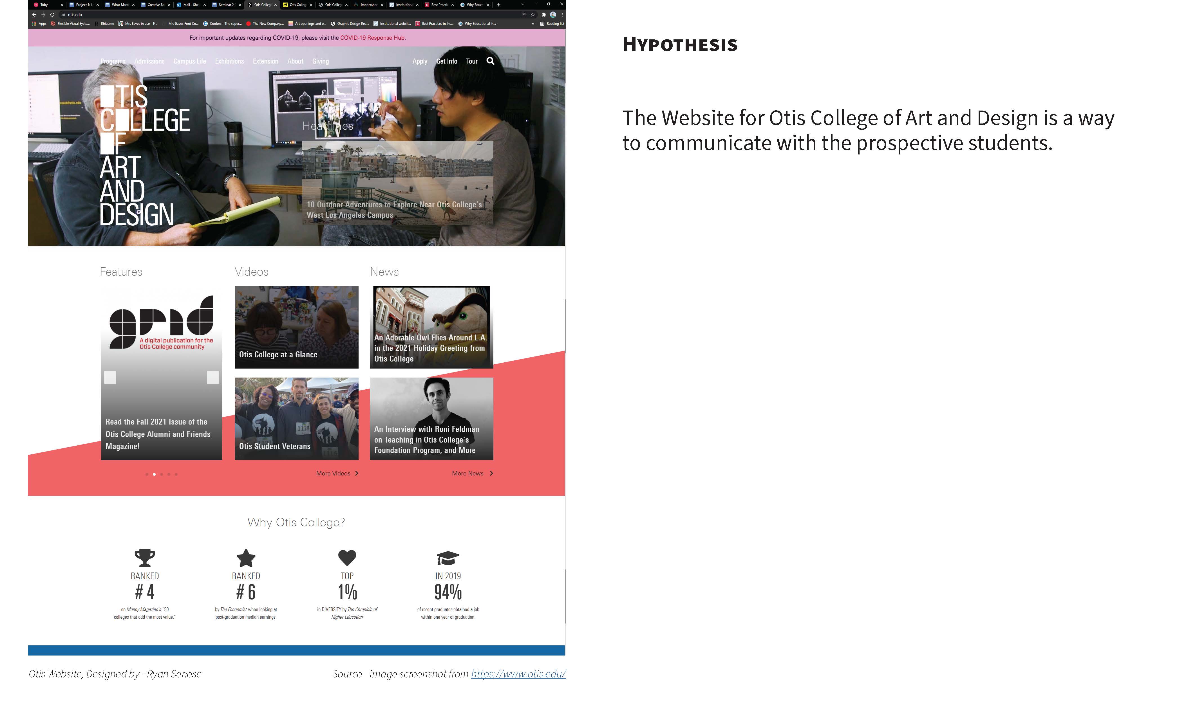Switch to the Mail browser tab

pyautogui.click(x=191, y=5)
